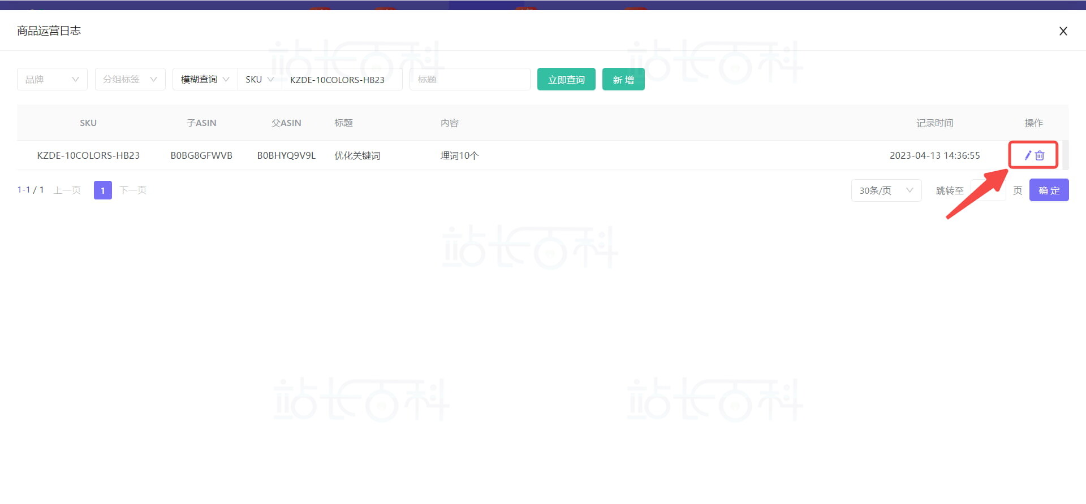Click the 父ASIN column header

pos(286,123)
